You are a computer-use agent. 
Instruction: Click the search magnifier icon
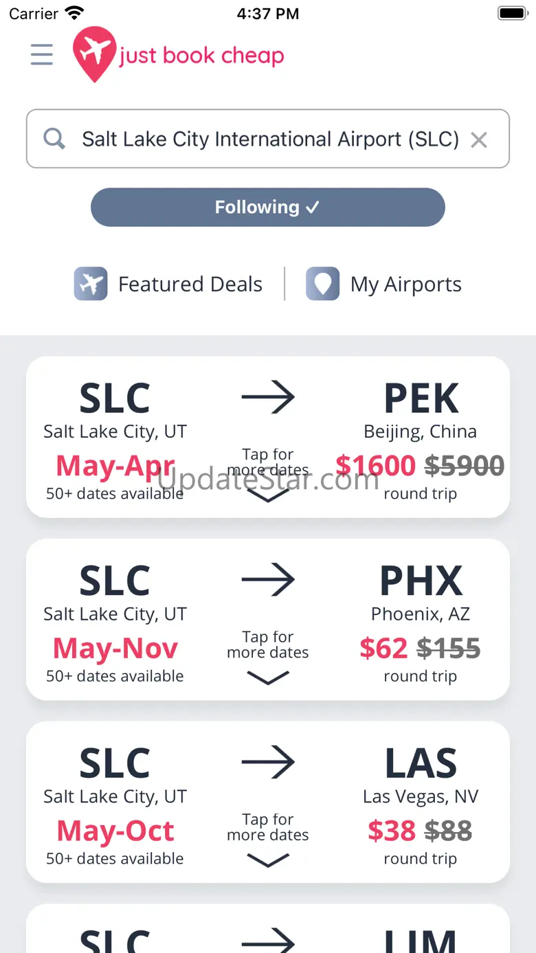click(54, 139)
